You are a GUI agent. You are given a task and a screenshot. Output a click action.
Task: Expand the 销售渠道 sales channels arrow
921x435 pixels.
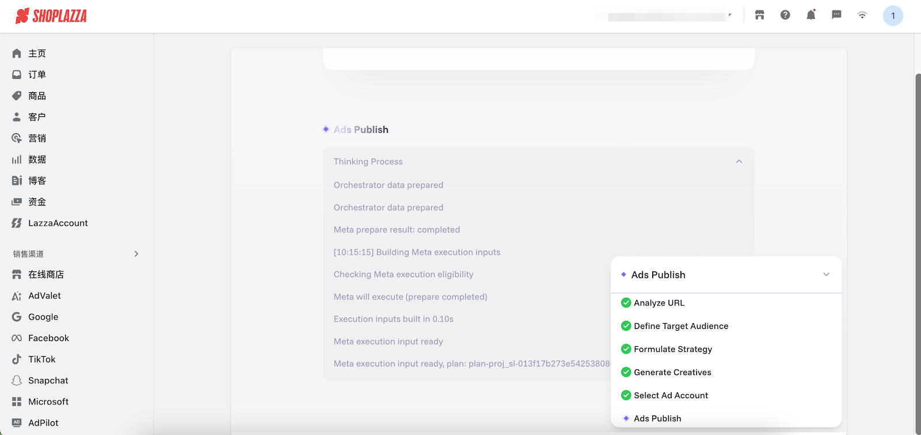[x=136, y=254]
